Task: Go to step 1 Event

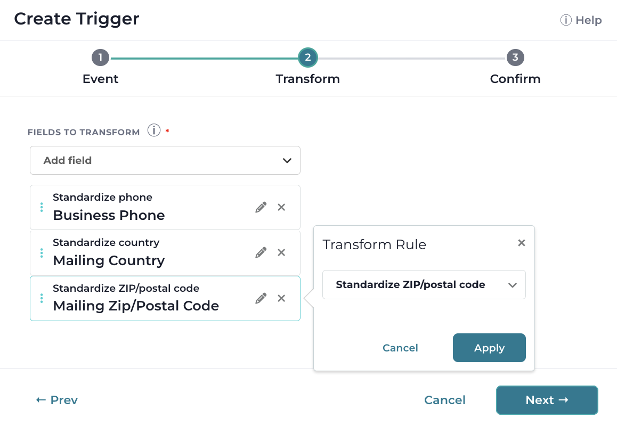Action: (100, 58)
